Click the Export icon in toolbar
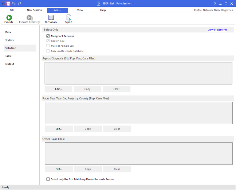236x190 pixels. pos(69,18)
